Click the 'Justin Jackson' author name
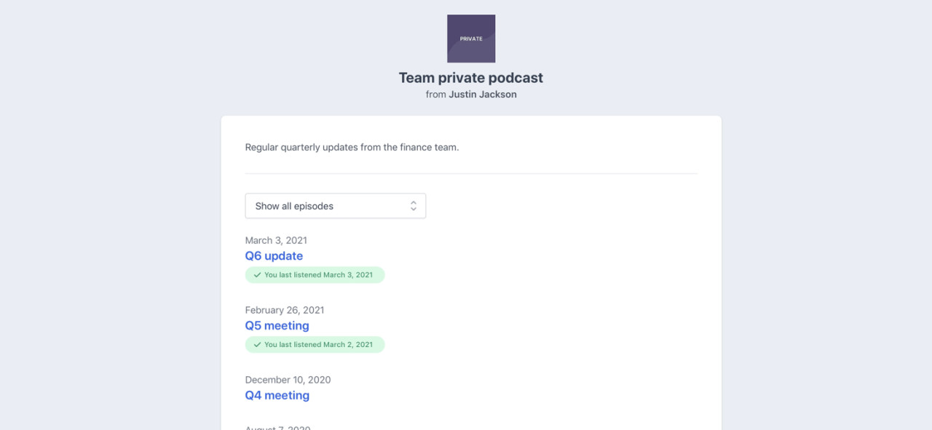Screen dimensions: 932x430 click(481, 94)
